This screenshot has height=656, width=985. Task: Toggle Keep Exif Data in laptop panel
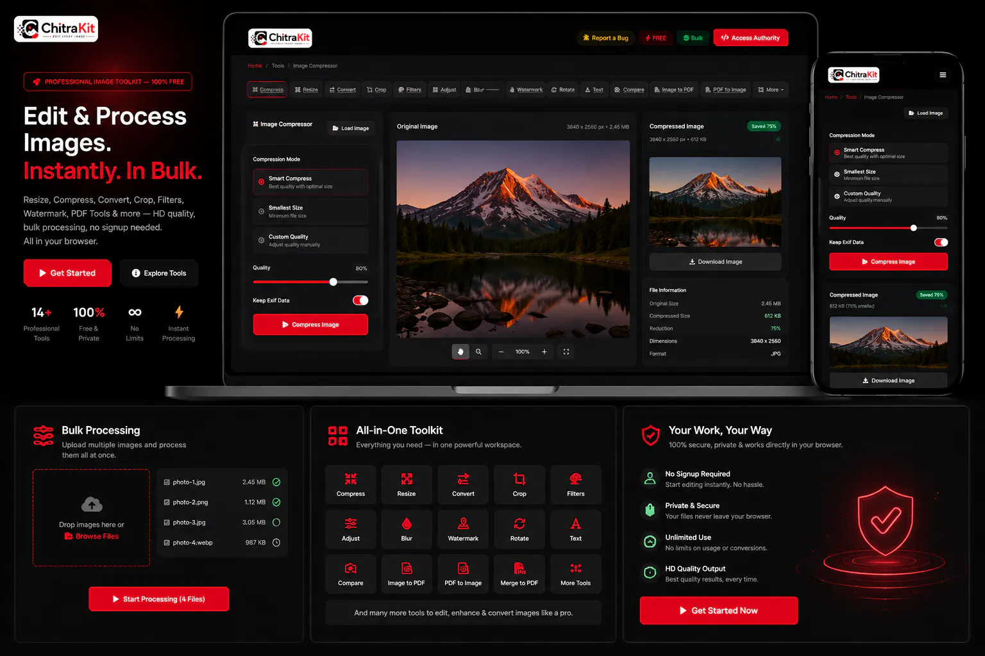tap(360, 300)
